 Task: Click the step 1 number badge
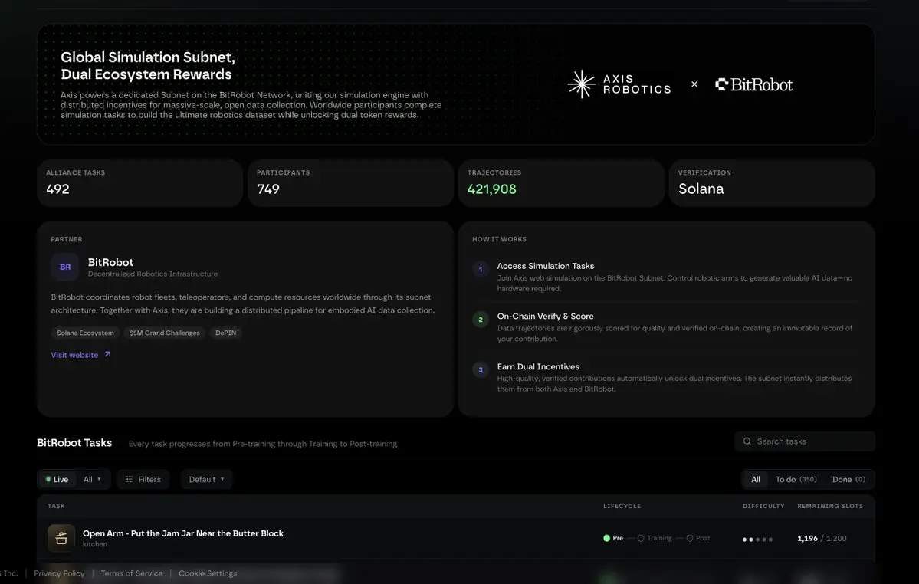tap(481, 270)
